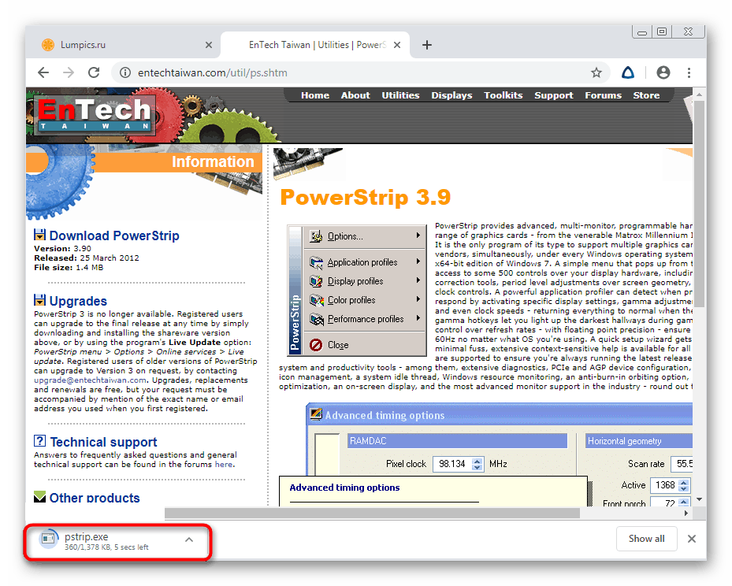Click the checkmark icon beside Other products
This screenshot has width=732, height=586.
coord(39,497)
